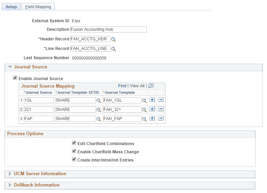Delete the 1GL journal source row
Screen dimensions: 267x193
pyautogui.click(x=161, y=100)
